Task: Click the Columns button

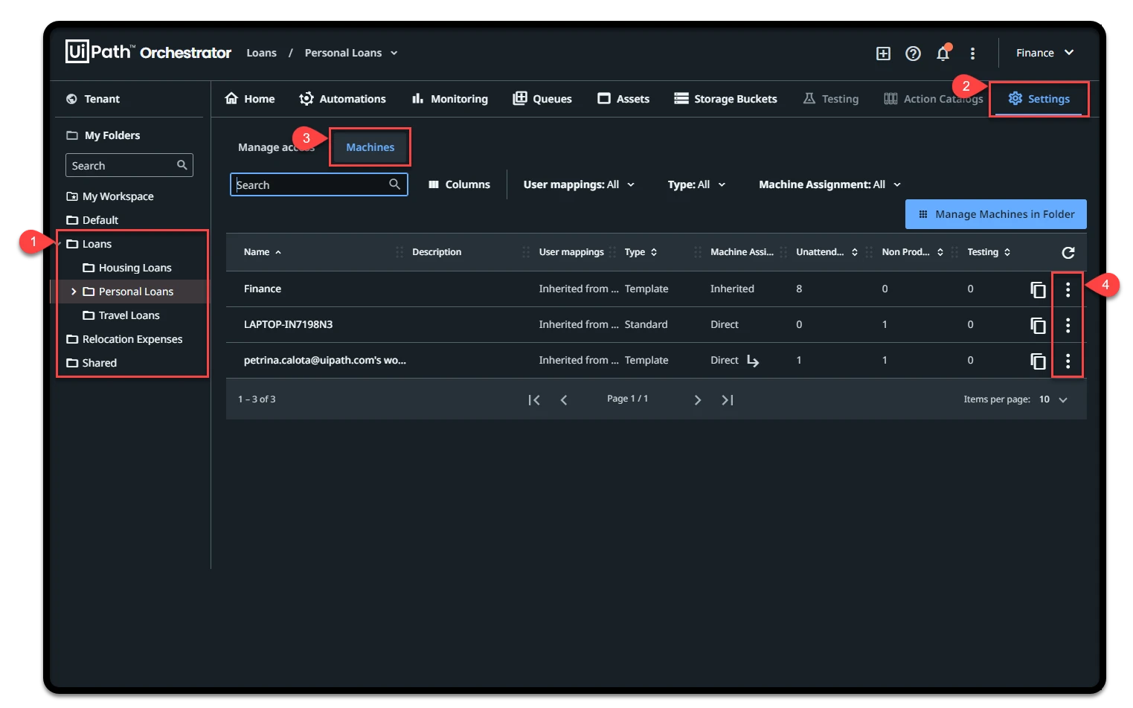Action: tap(459, 184)
